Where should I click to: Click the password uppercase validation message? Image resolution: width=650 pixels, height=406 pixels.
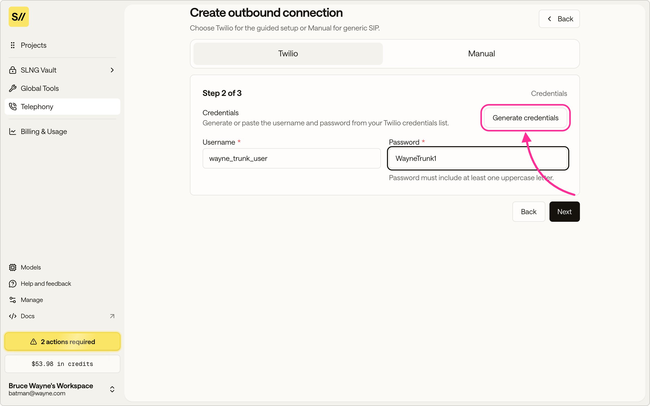tap(471, 178)
